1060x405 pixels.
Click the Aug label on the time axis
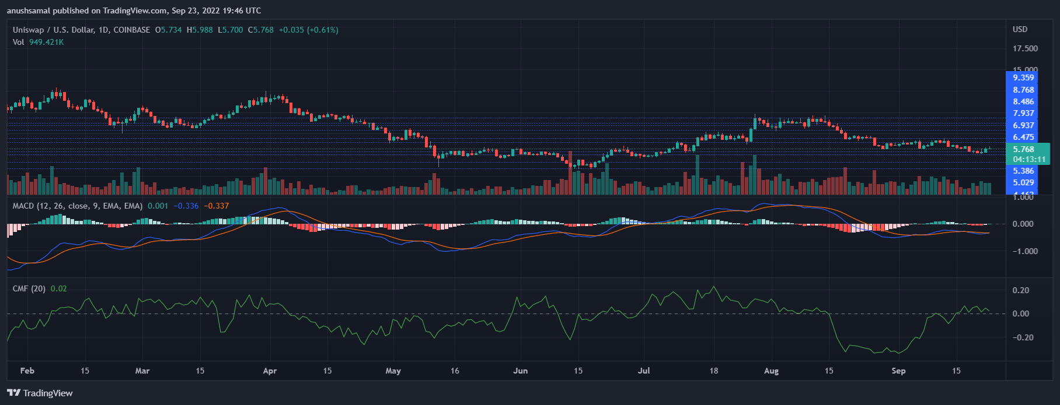pyautogui.click(x=771, y=371)
